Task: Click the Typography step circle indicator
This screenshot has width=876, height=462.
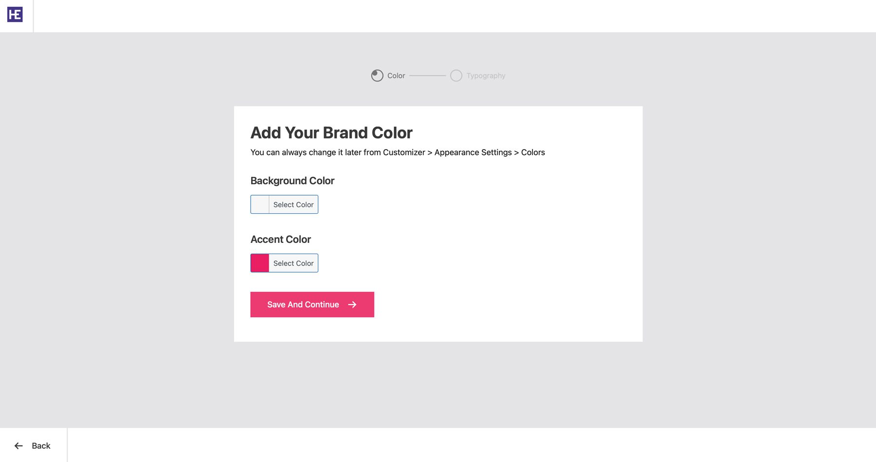Action: (x=456, y=76)
